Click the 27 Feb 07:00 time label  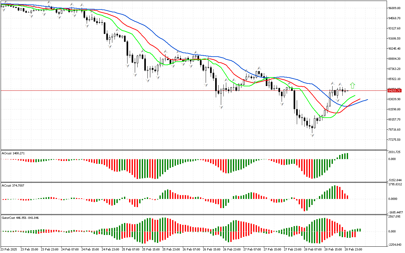252,250
